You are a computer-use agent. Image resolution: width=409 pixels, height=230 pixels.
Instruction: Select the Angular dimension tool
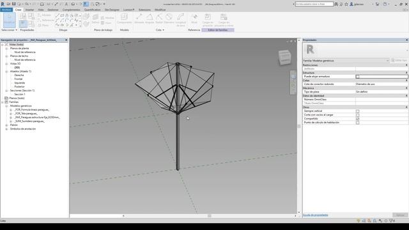pyautogui.click(x=150, y=19)
